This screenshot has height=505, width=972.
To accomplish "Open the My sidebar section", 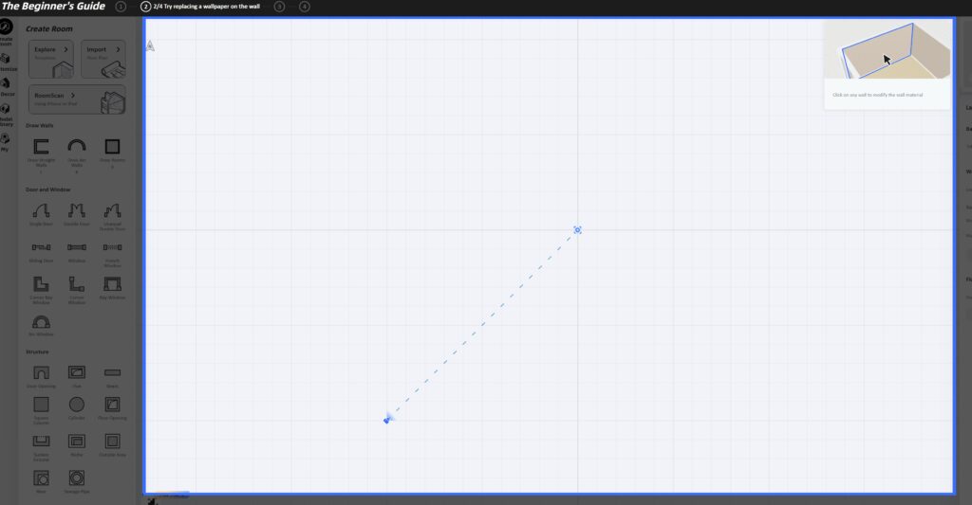I will coord(5,142).
